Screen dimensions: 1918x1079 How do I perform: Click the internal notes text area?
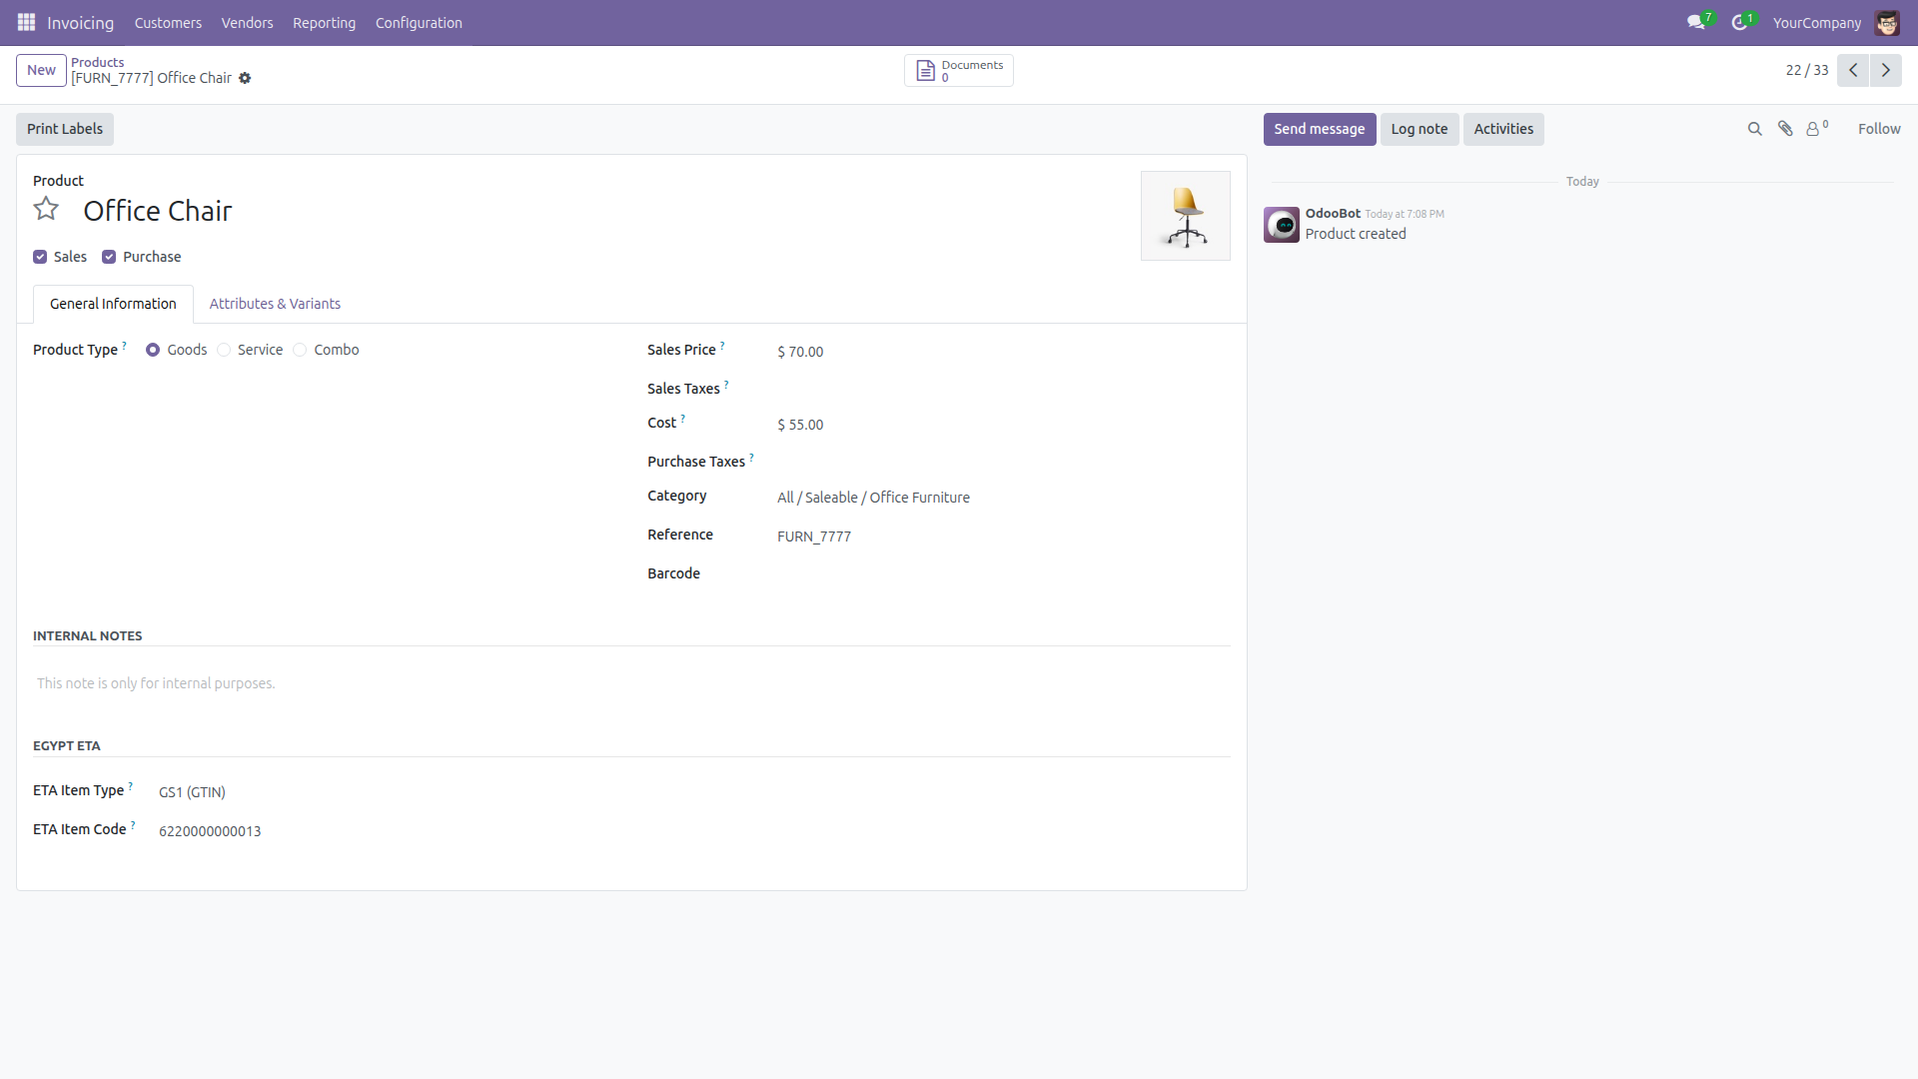click(x=631, y=683)
